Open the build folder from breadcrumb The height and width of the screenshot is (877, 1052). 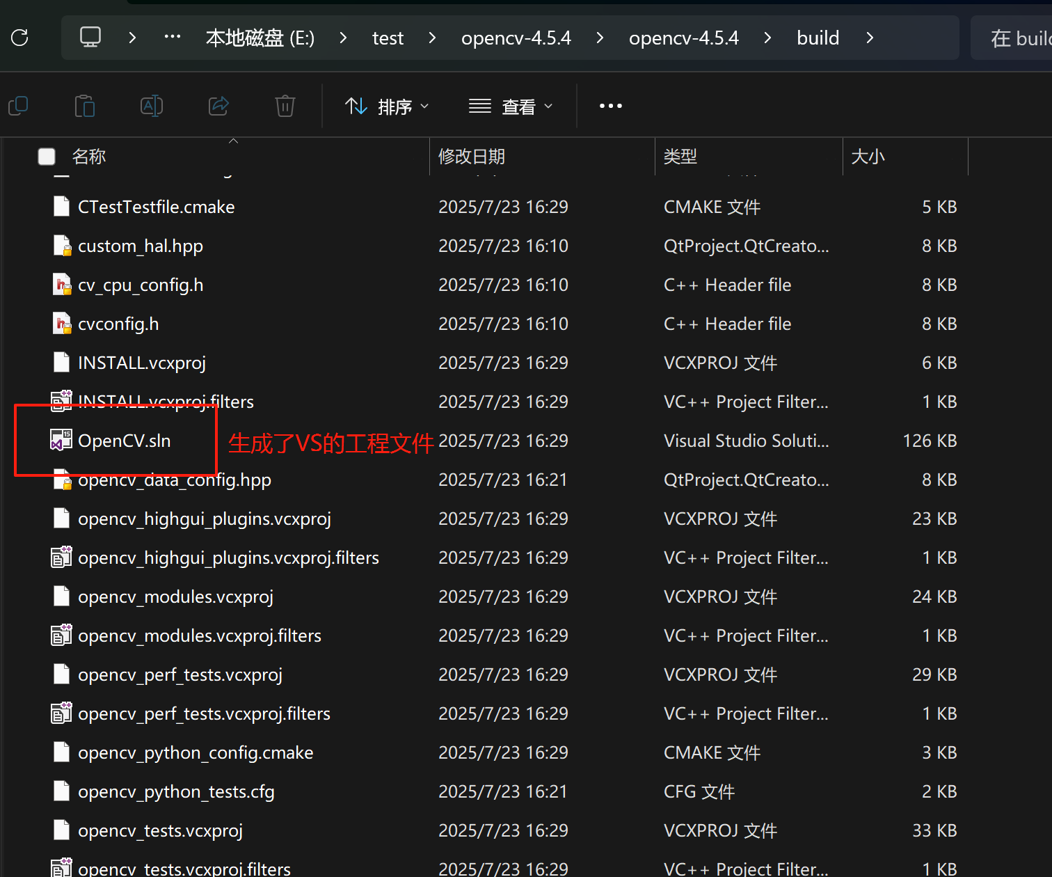click(818, 38)
